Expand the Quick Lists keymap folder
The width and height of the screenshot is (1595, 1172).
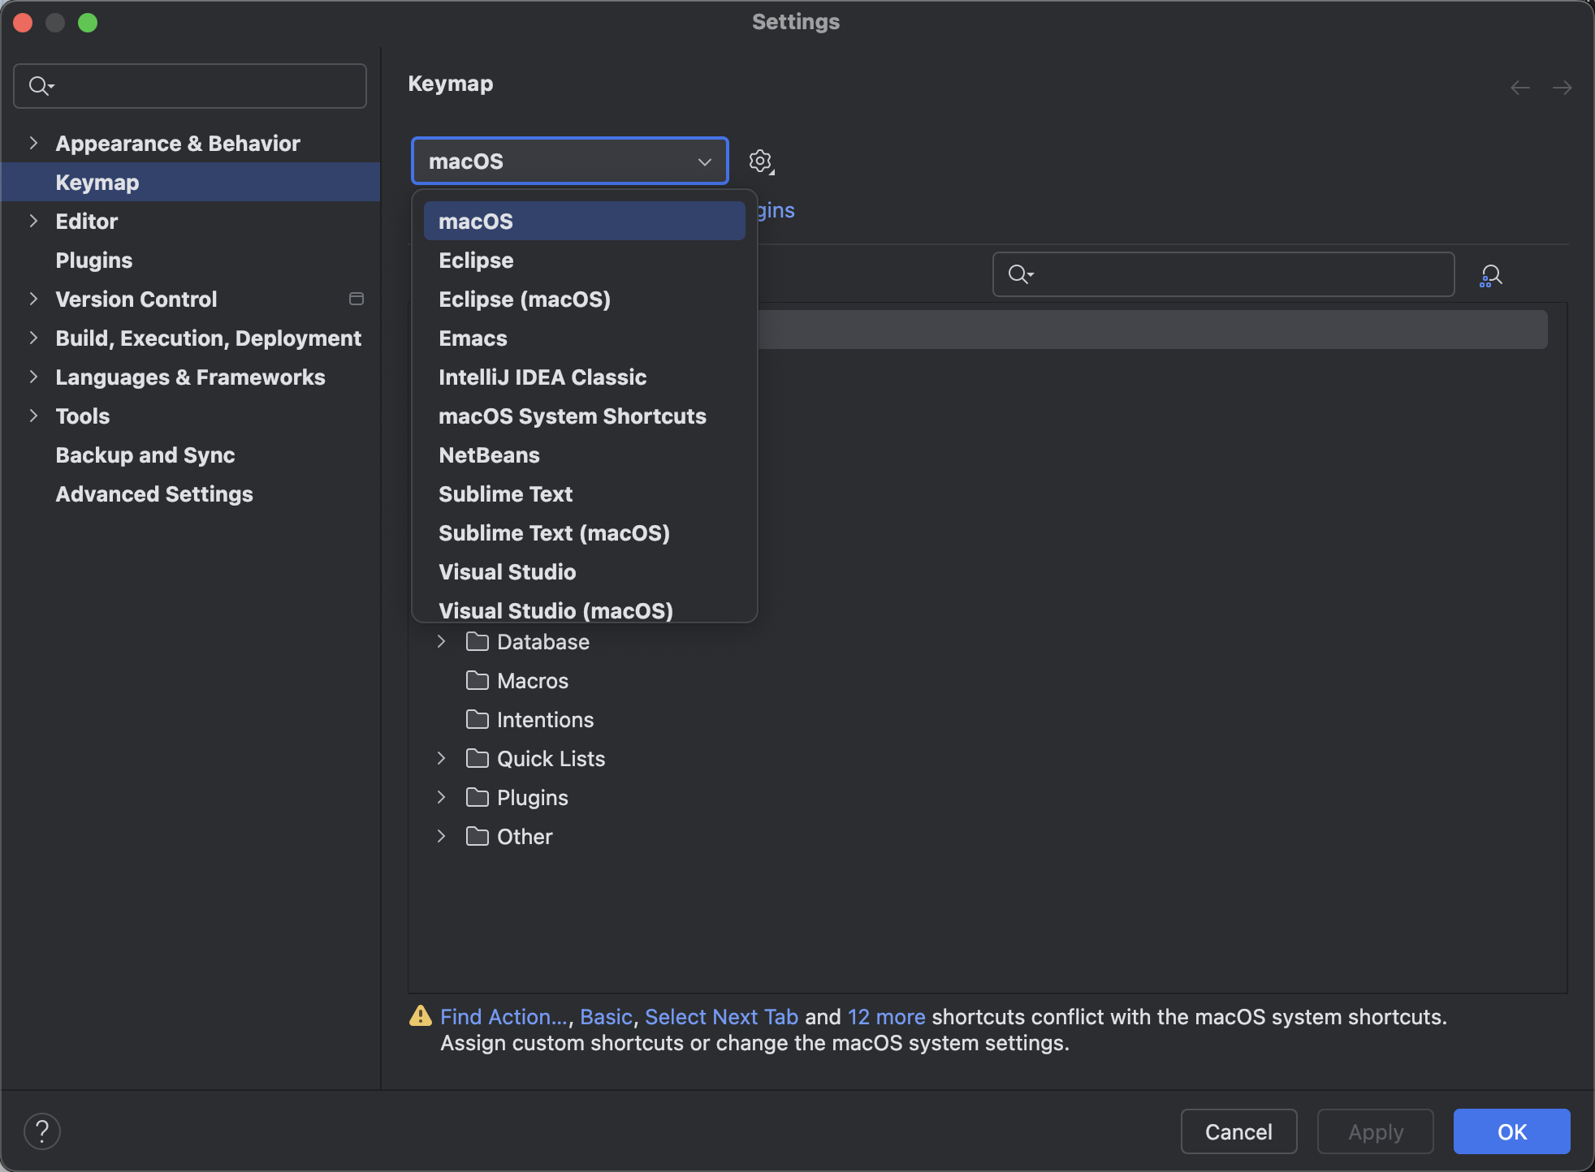tap(441, 759)
